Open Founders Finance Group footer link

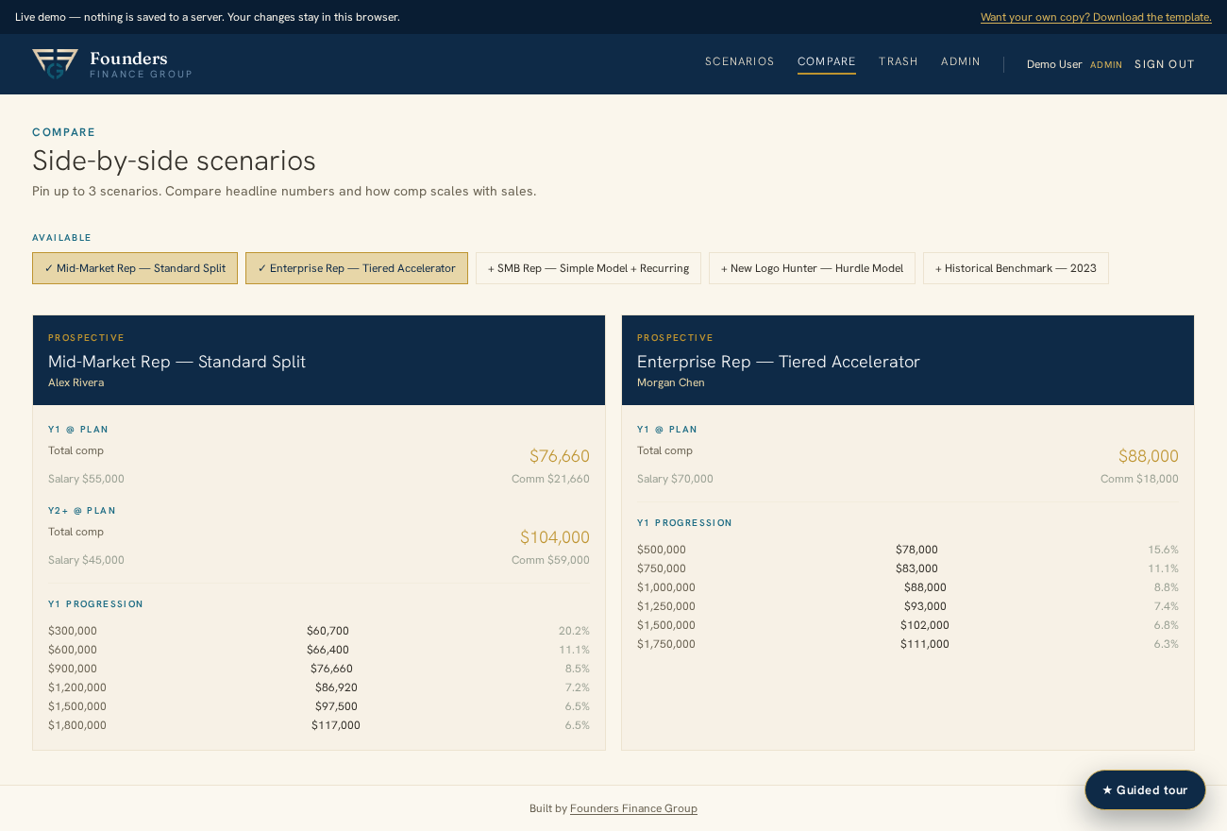[633, 808]
